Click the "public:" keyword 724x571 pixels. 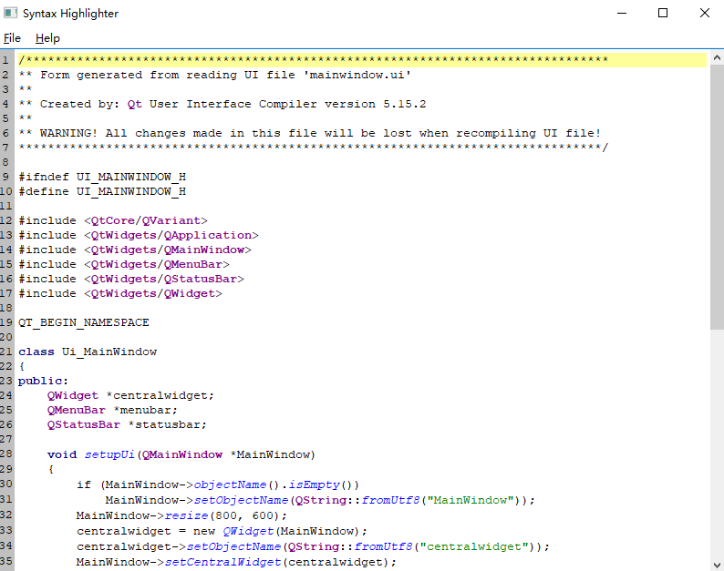pos(43,381)
